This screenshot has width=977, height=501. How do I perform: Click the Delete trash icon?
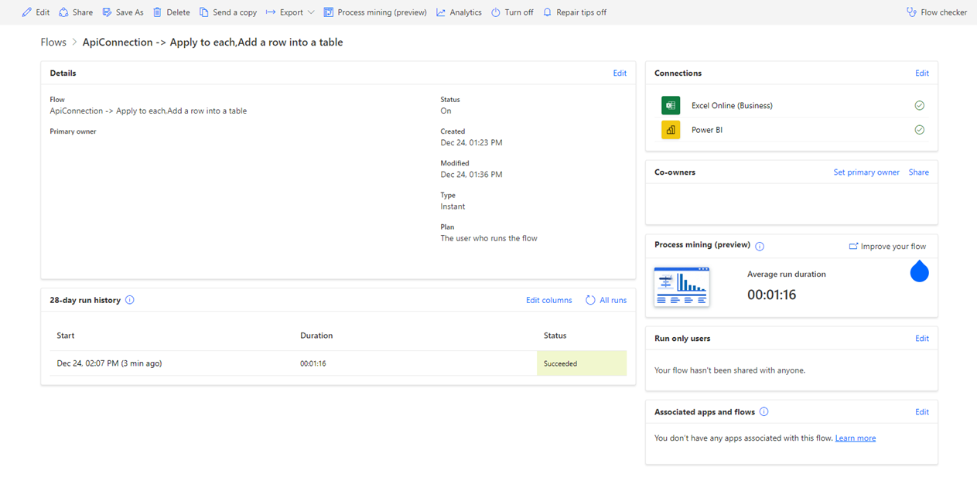pos(157,12)
